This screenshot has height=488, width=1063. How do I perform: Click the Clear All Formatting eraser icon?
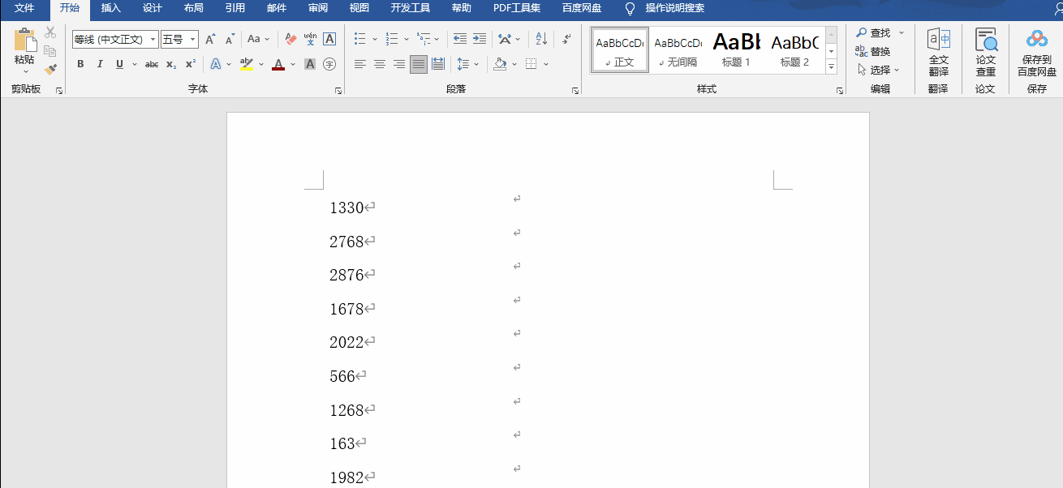pyautogui.click(x=291, y=39)
